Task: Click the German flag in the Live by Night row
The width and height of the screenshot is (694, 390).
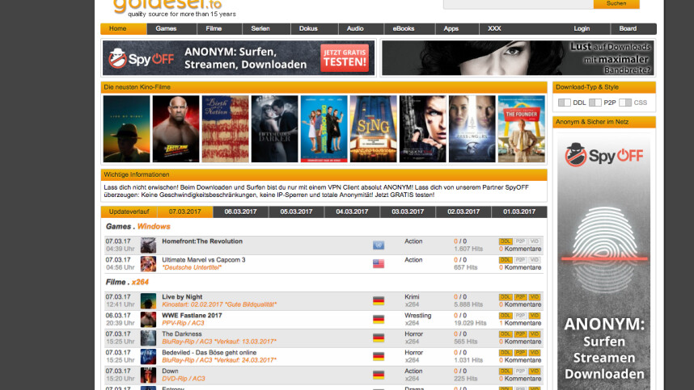Action: [379, 301]
